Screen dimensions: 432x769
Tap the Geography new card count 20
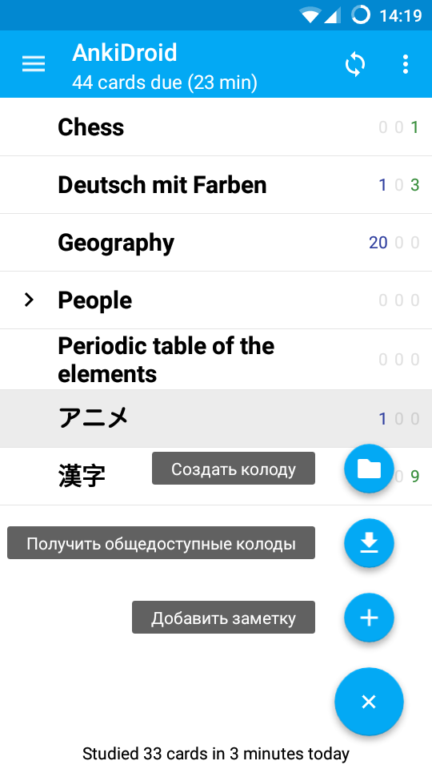[x=378, y=243]
